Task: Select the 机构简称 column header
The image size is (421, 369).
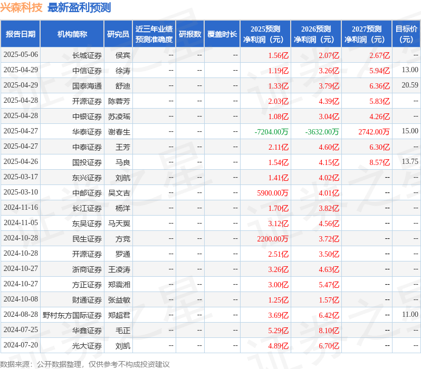Action: coord(72,34)
